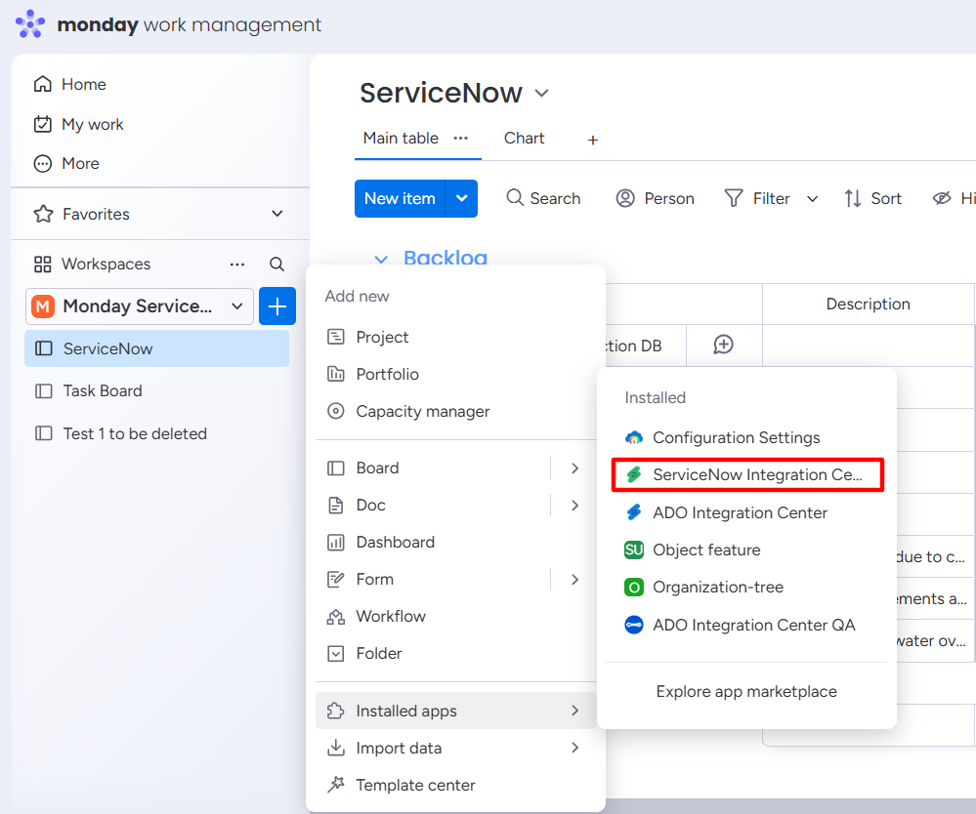Select Workflow in Add new menu
Screen dimensions: 976x814
[455, 616]
